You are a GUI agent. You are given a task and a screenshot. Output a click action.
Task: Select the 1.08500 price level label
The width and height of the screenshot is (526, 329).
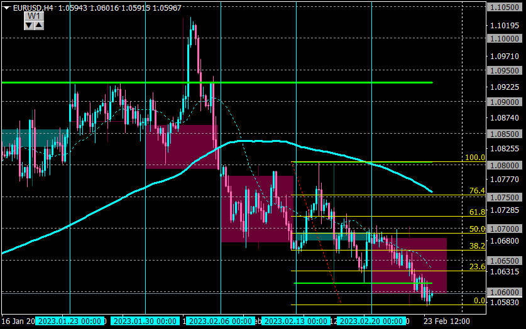pos(505,134)
